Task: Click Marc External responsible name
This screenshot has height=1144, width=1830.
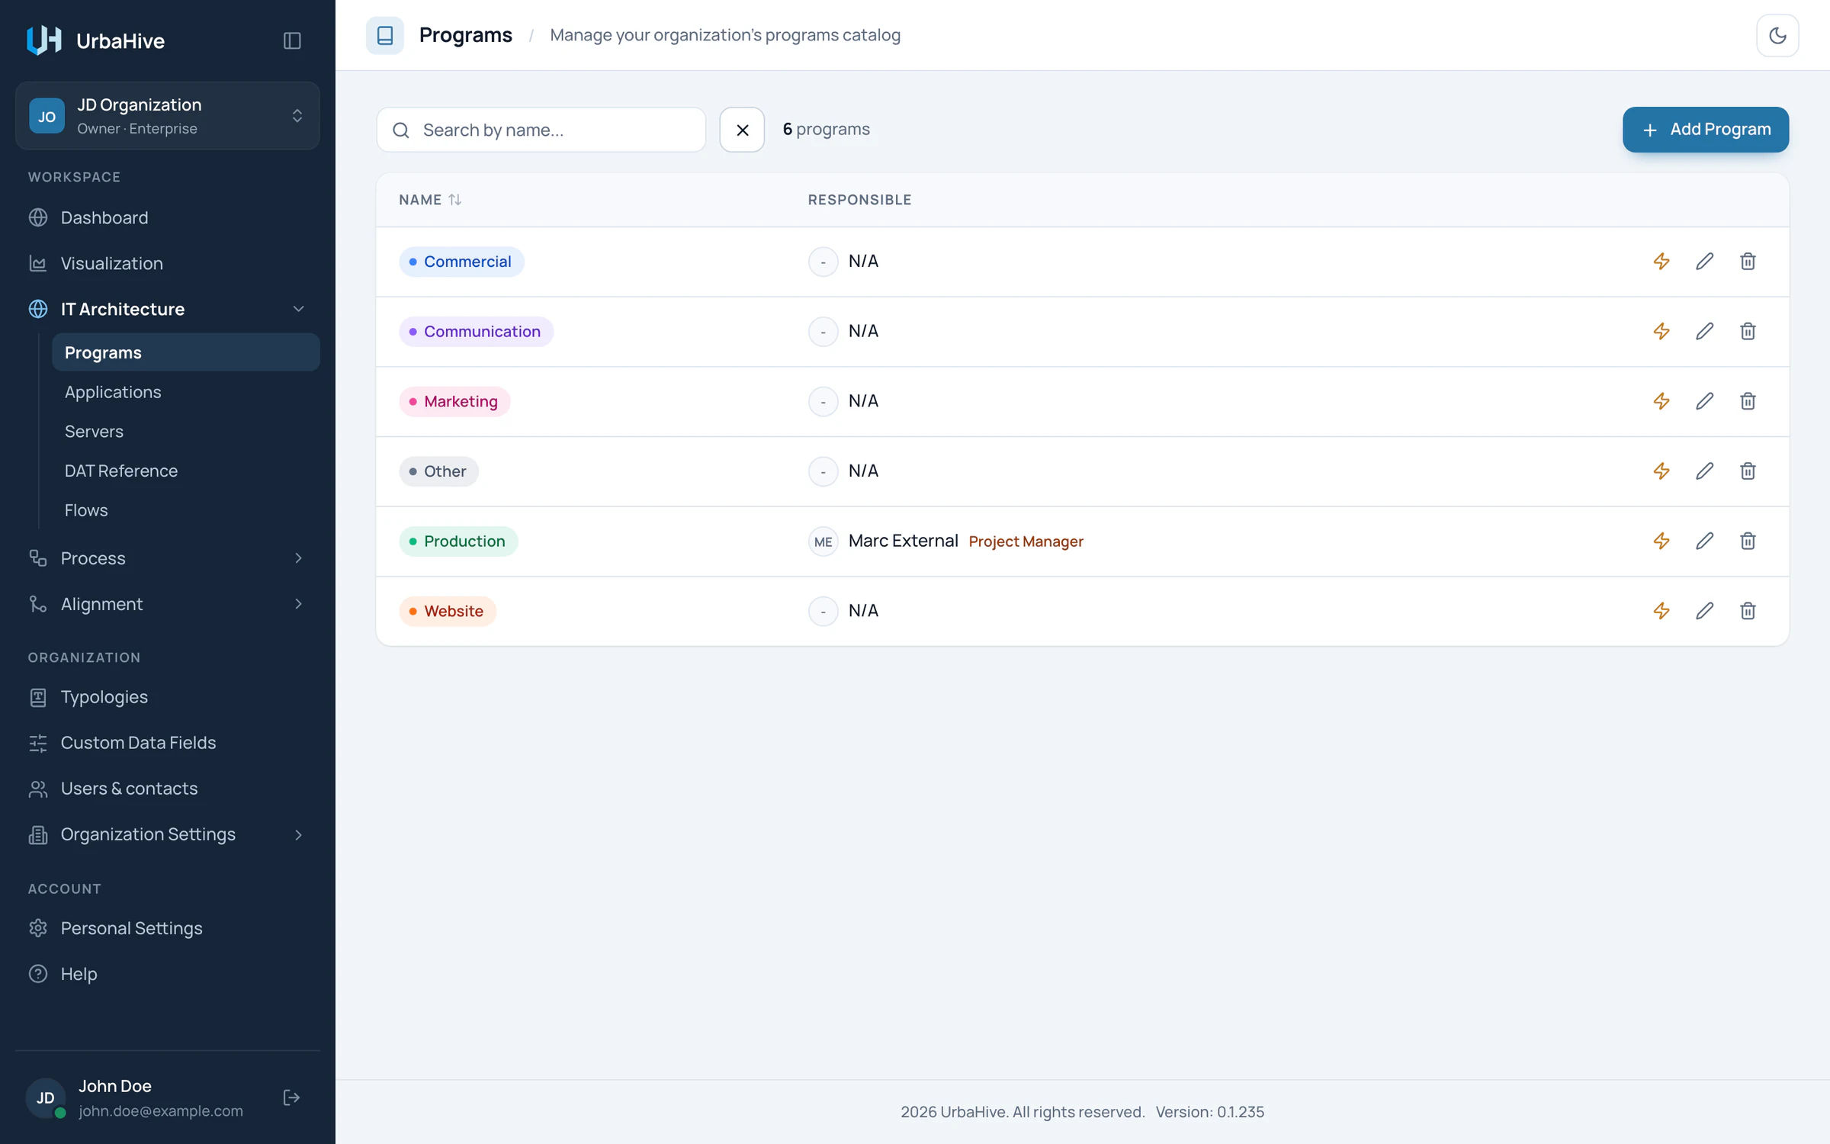Action: pyautogui.click(x=903, y=541)
